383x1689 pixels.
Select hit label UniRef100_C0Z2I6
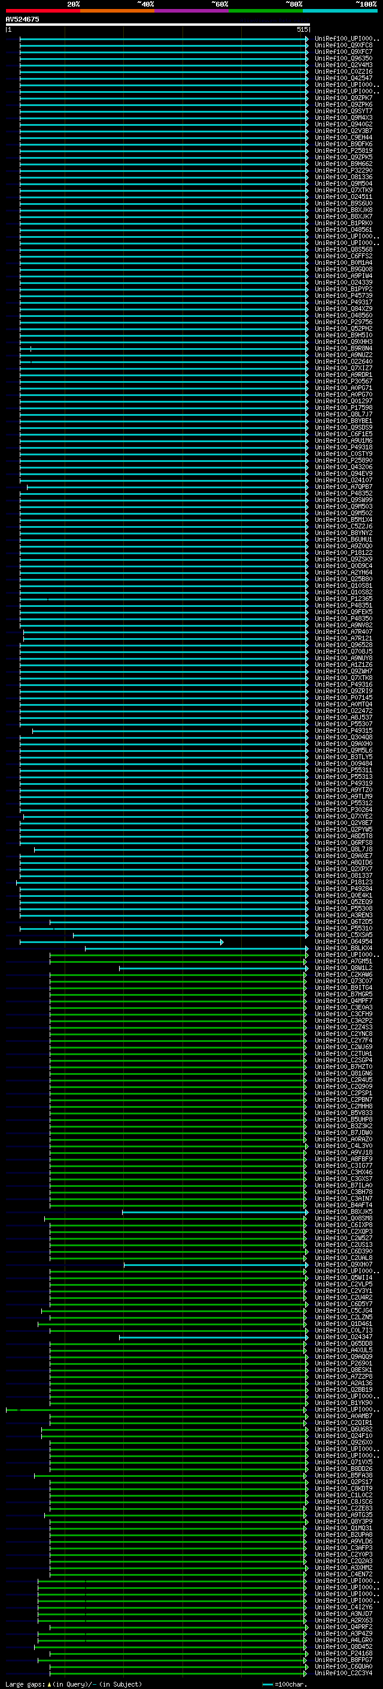click(x=344, y=71)
